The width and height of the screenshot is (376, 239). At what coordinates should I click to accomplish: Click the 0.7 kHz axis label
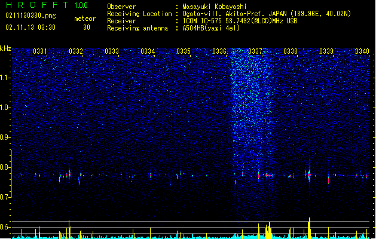tap(5, 197)
